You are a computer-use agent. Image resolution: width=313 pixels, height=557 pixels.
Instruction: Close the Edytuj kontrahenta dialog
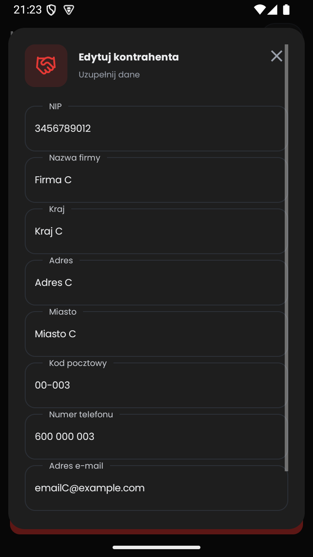(x=276, y=56)
